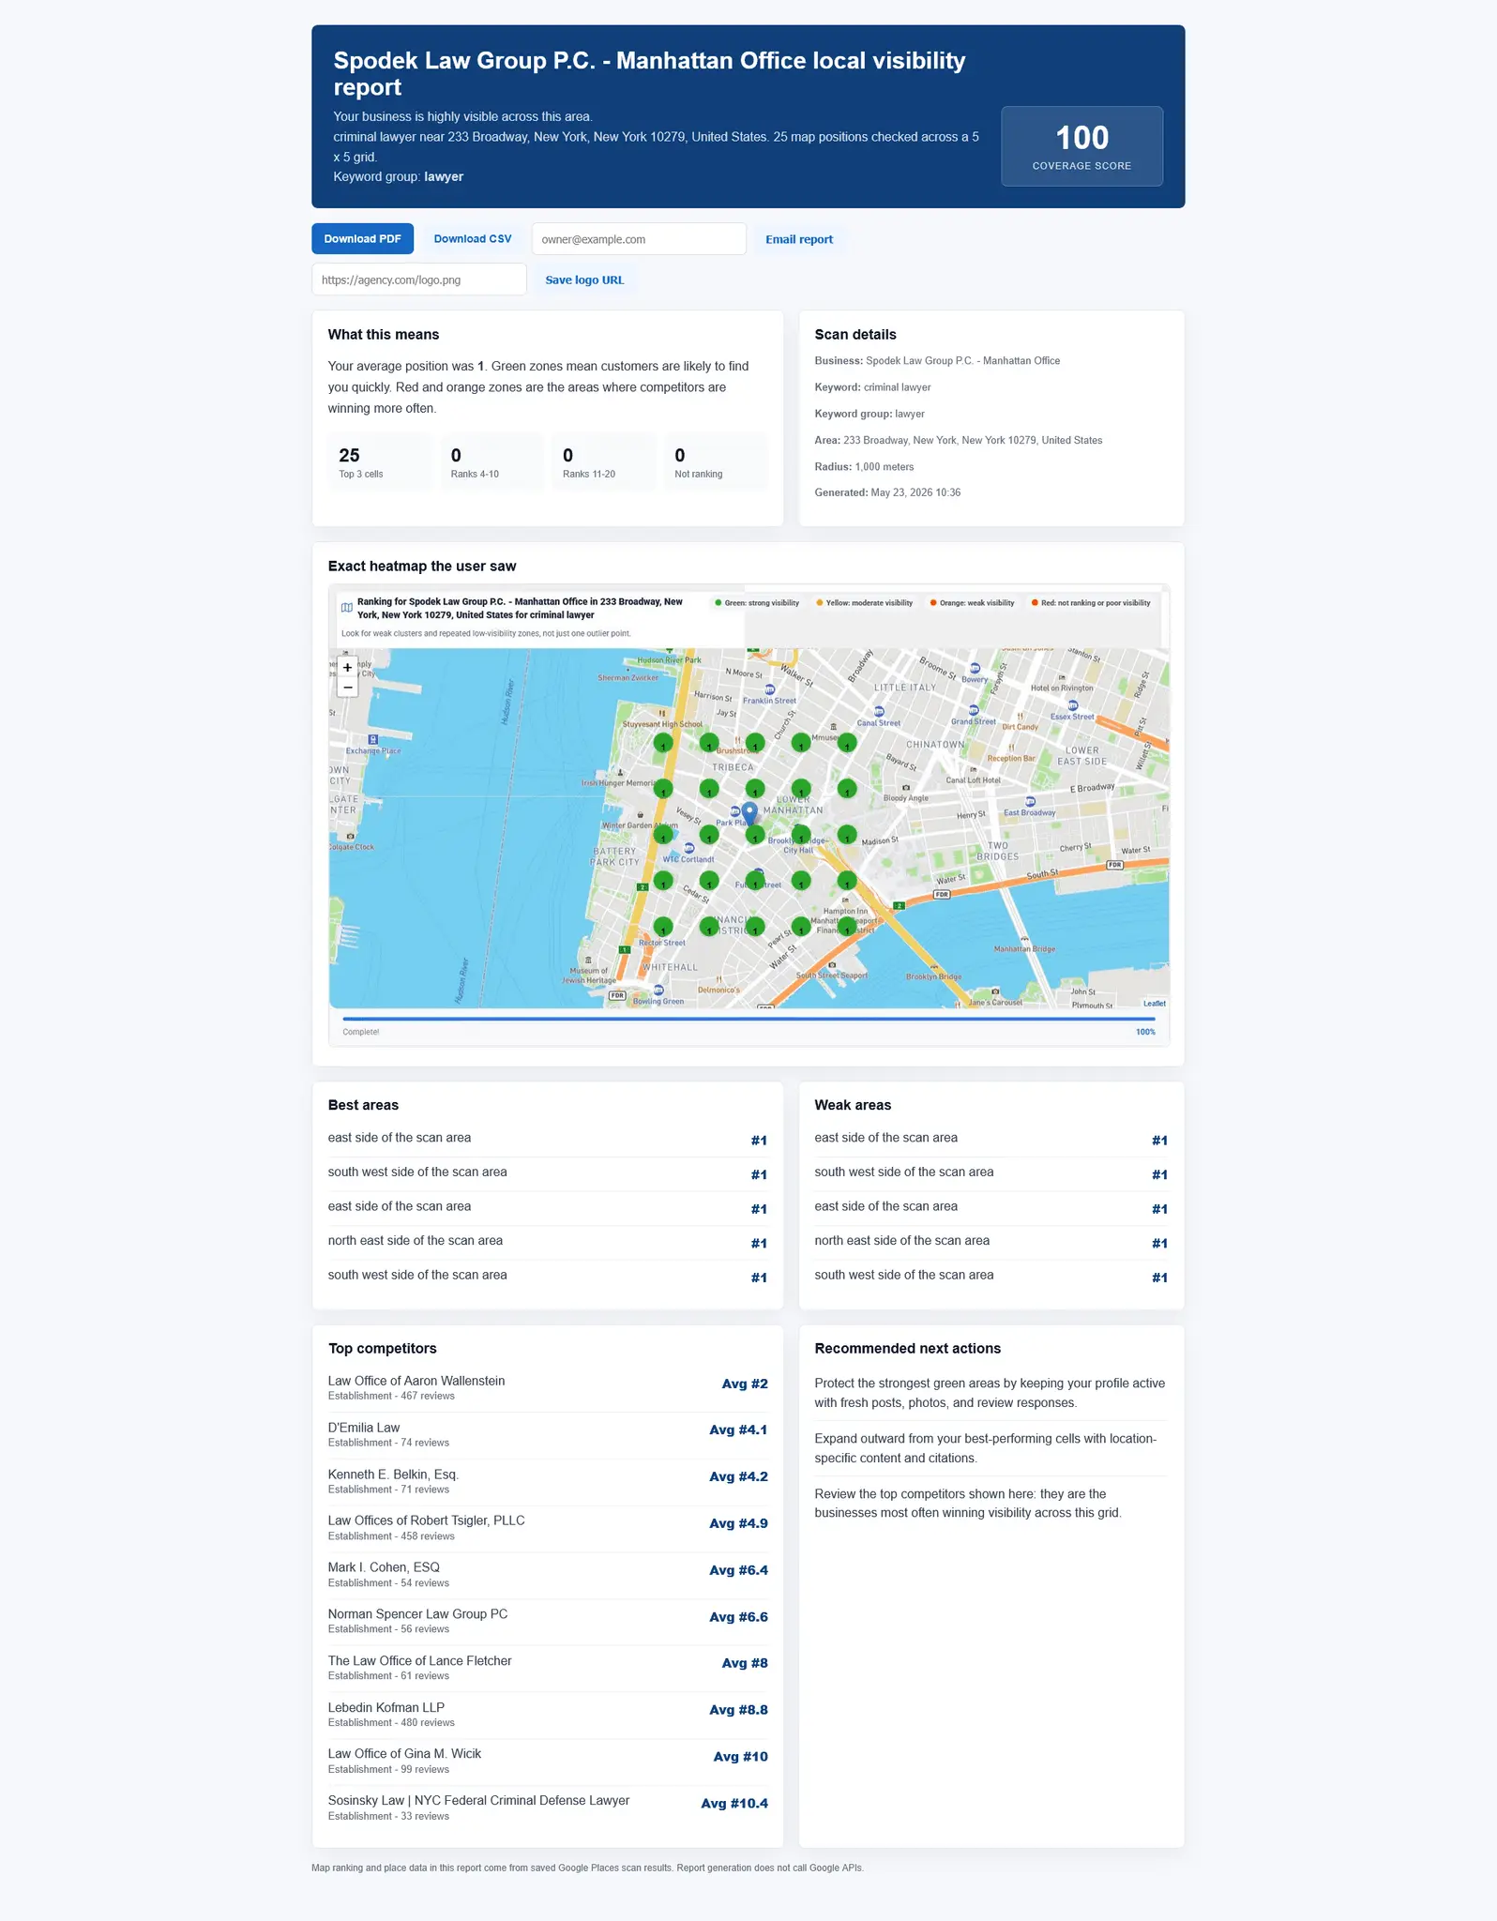Click green marker near Stuyvesant High School
The image size is (1497, 1921).
click(x=663, y=743)
